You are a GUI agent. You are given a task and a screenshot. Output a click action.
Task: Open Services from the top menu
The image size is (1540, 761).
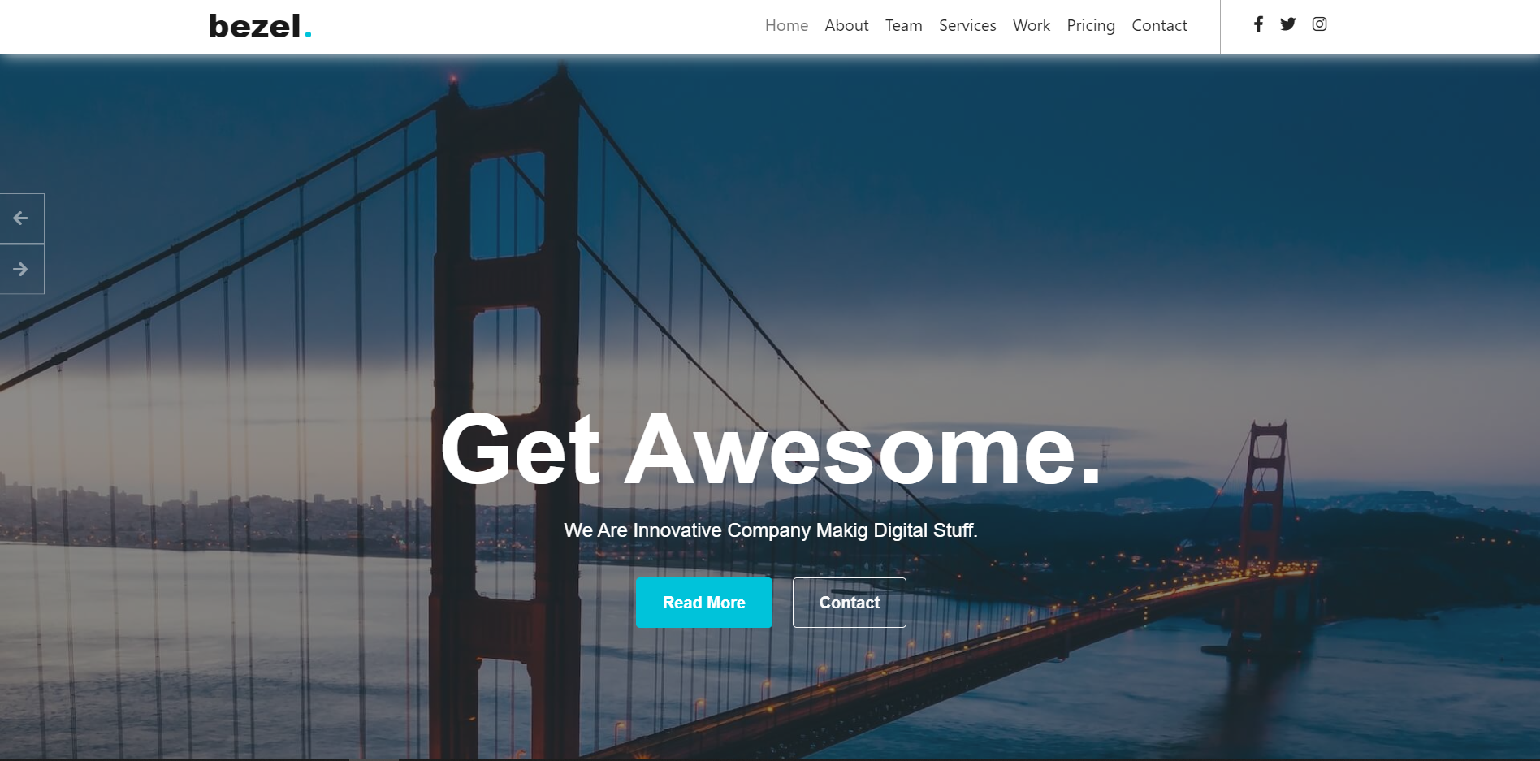pos(967,26)
